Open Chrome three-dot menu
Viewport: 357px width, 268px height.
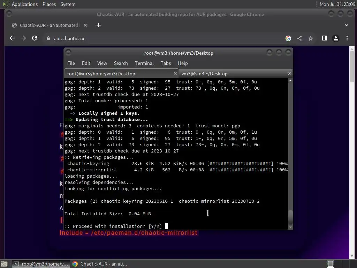[x=347, y=38]
